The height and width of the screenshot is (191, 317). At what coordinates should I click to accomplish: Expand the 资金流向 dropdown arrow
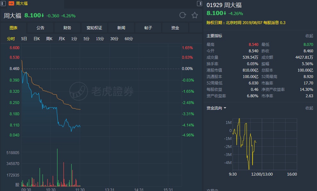point(225,108)
